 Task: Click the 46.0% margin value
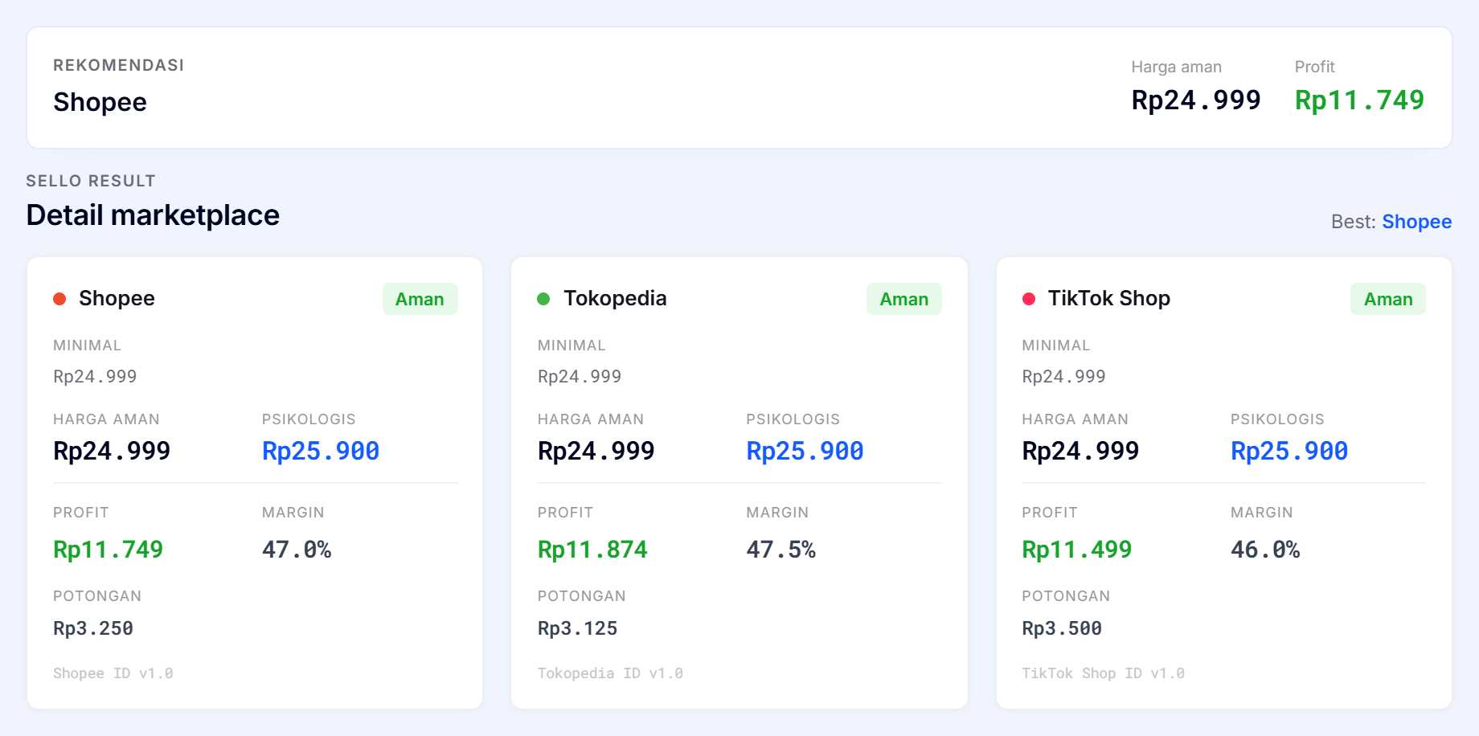[1265, 550]
